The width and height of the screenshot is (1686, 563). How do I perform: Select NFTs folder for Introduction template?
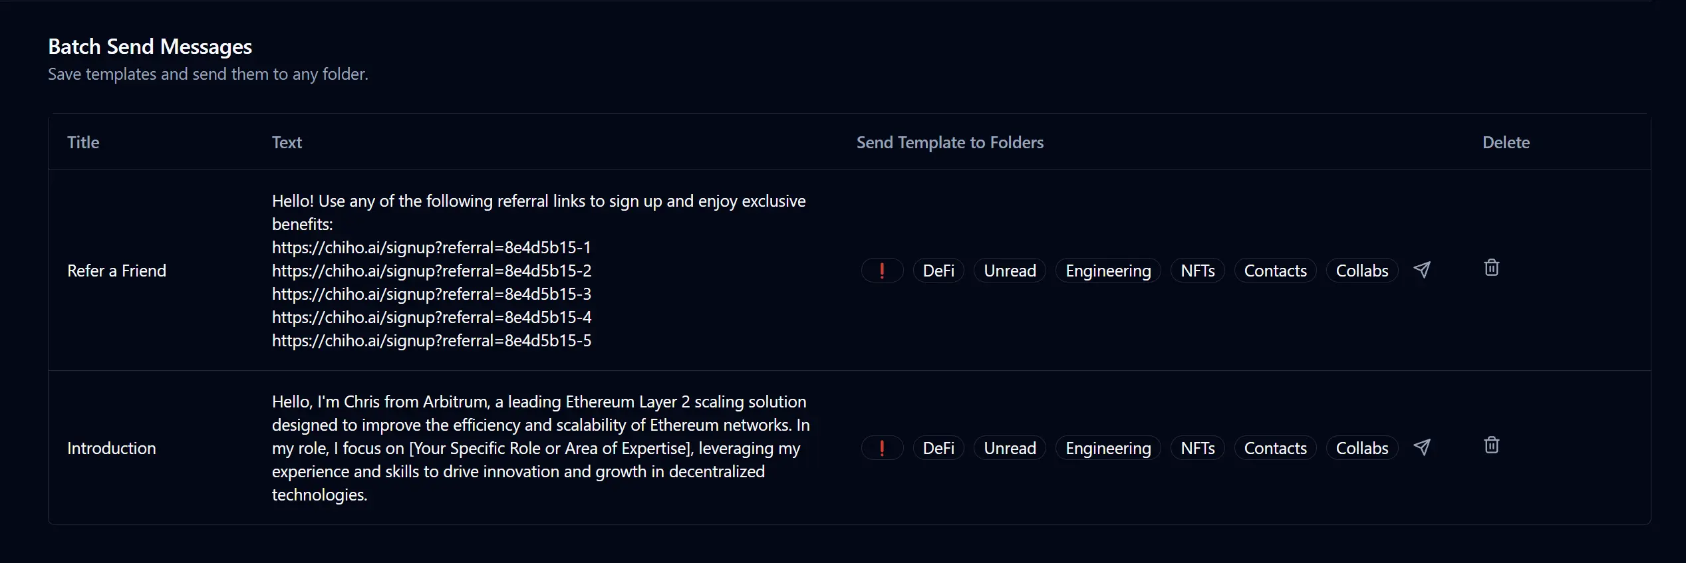pos(1197,448)
